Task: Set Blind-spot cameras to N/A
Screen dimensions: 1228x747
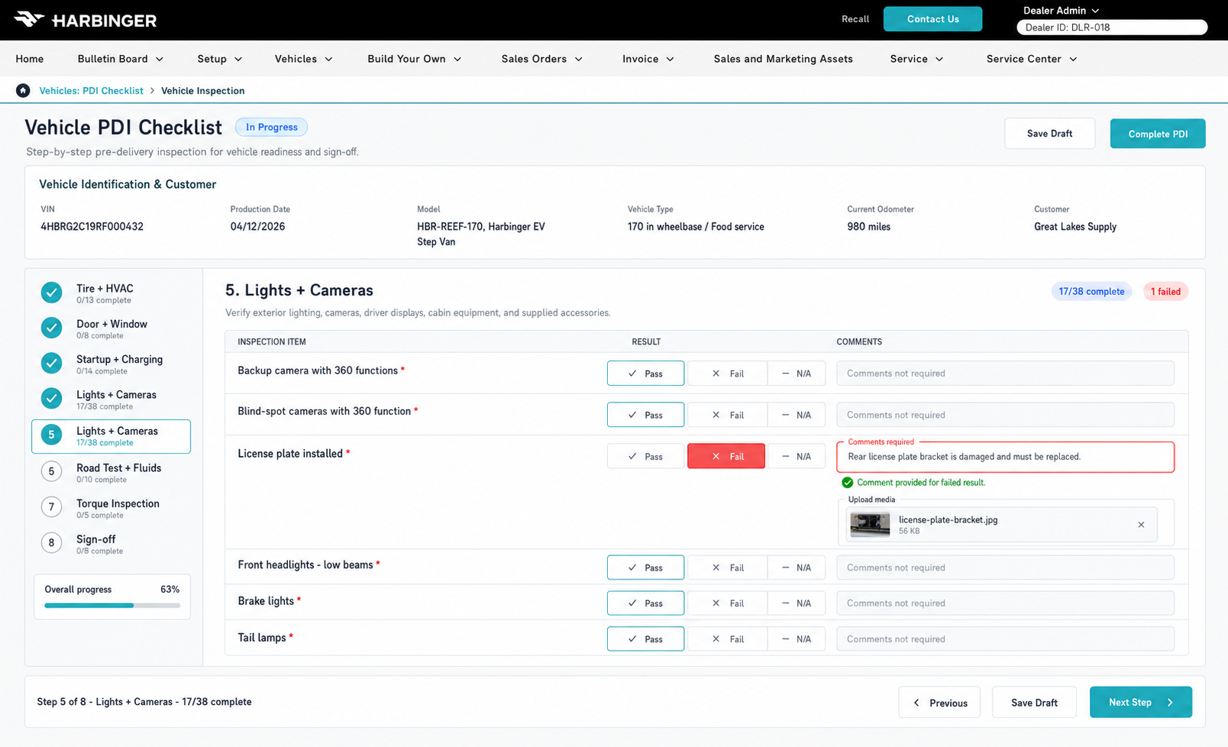Action: click(796, 415)
